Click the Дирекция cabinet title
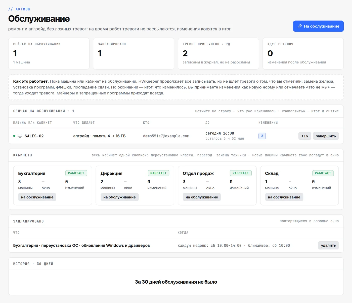 (x=111, y=173)
